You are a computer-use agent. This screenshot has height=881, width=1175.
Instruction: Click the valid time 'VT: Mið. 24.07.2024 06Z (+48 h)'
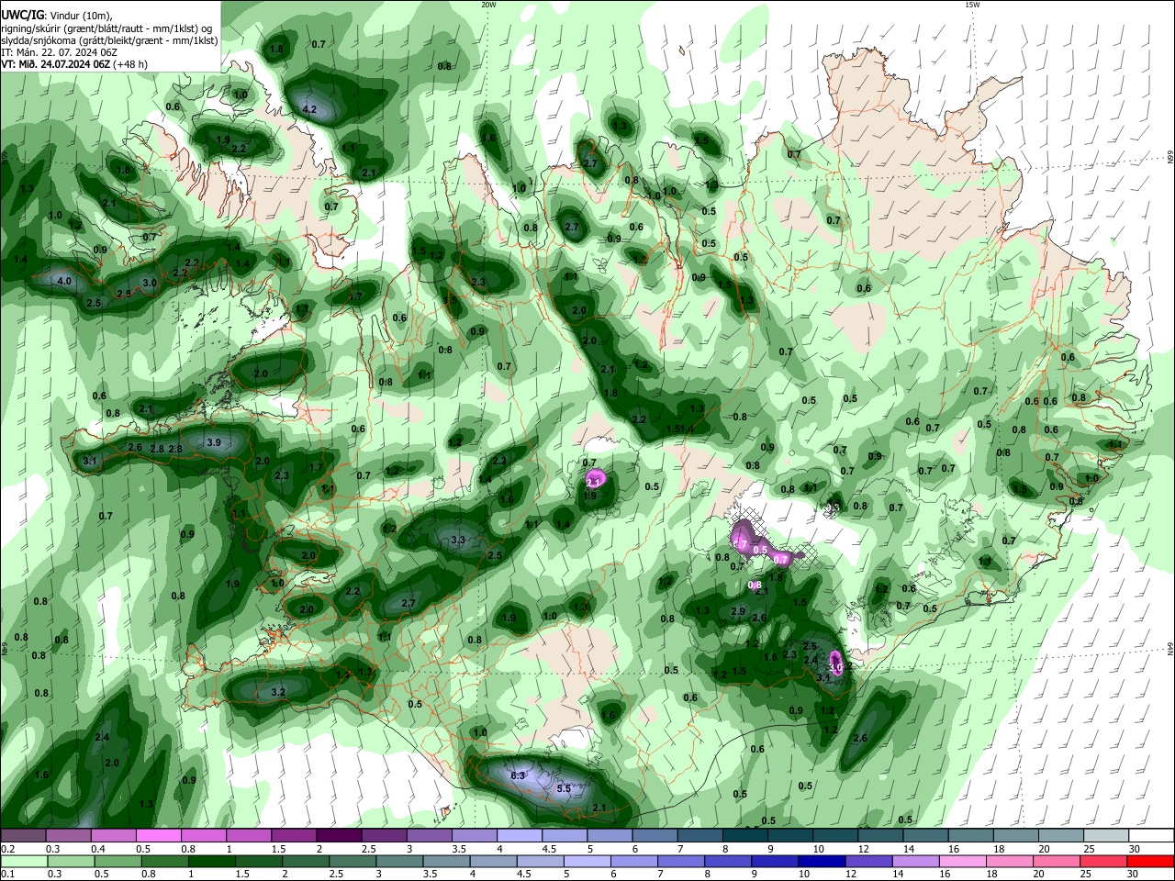74,64
